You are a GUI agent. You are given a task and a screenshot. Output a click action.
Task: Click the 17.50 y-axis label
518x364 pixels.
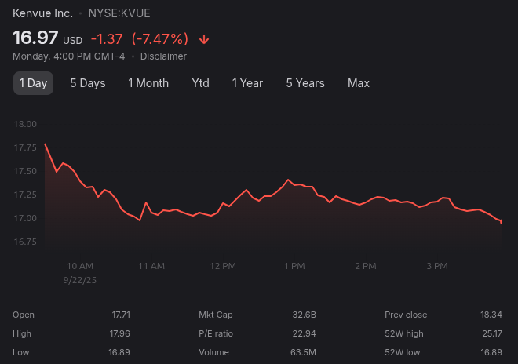click(25, 171)
